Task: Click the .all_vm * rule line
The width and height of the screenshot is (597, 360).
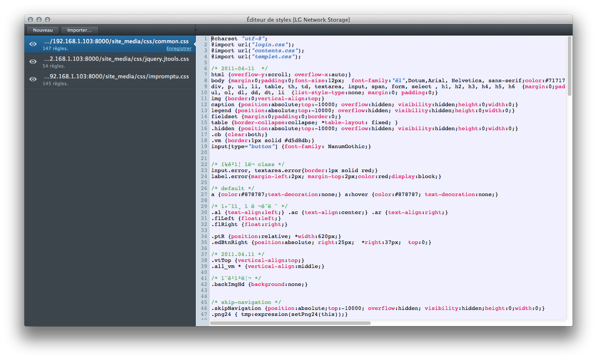Action: (x=268, y=266)
